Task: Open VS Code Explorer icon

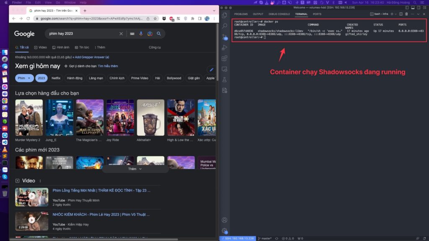Action: [225, 15]
